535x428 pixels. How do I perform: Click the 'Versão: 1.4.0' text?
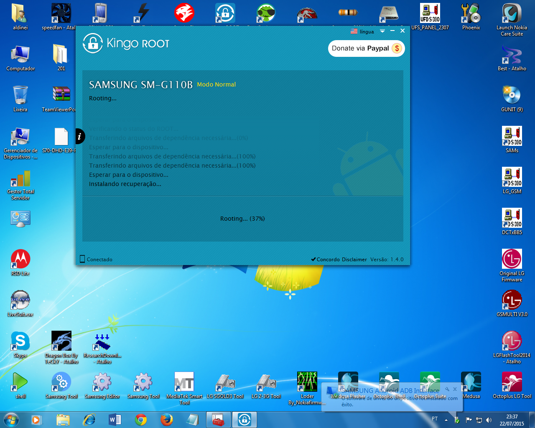point(387,260)
